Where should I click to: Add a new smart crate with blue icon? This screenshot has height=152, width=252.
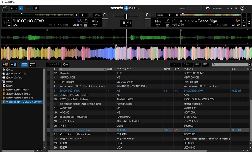[x=14, y=65]
